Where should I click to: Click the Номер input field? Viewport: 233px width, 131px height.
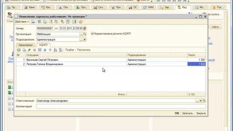(45, 28)
